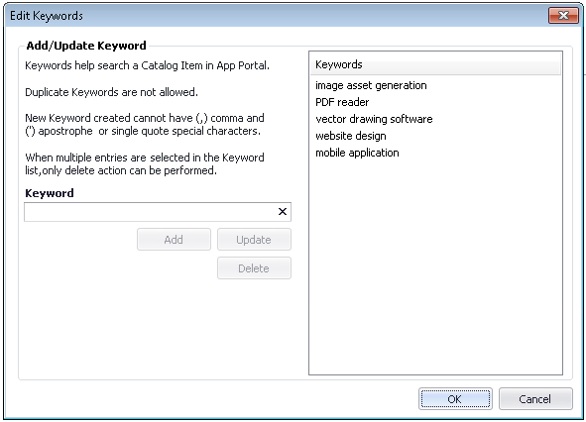The width and height of the screenshot is (586, 422).
Task: Select the 'PDF reader' keyword
Action: pos(342,102)
